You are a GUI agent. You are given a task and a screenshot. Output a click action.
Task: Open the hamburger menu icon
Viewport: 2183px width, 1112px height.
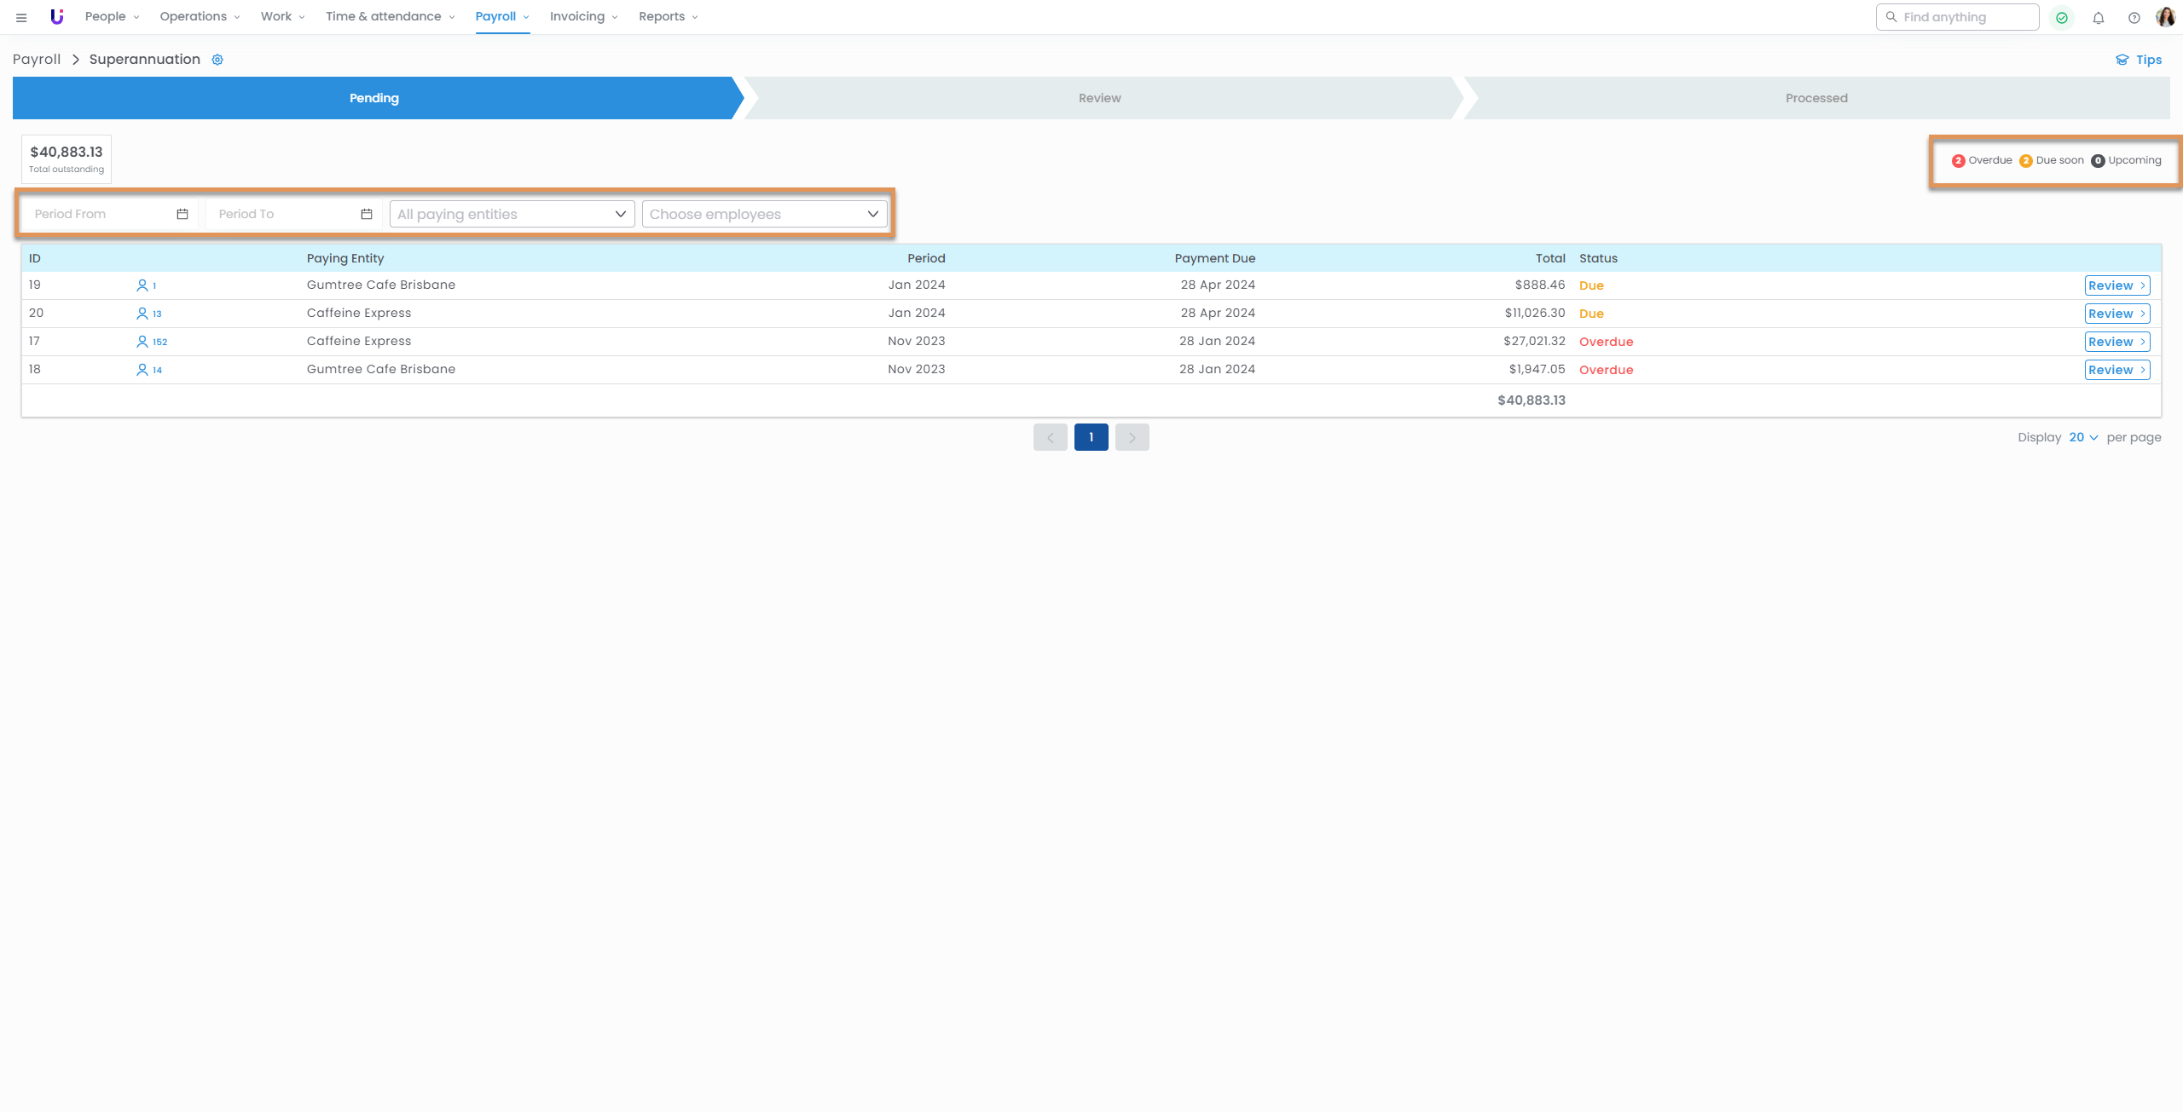click(21, 17)
